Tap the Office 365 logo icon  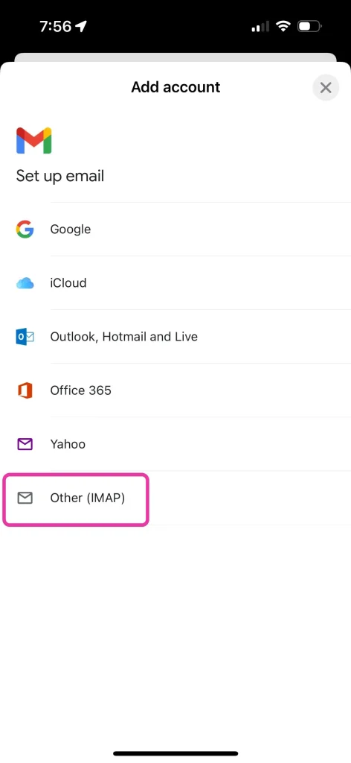pos(25,390)
